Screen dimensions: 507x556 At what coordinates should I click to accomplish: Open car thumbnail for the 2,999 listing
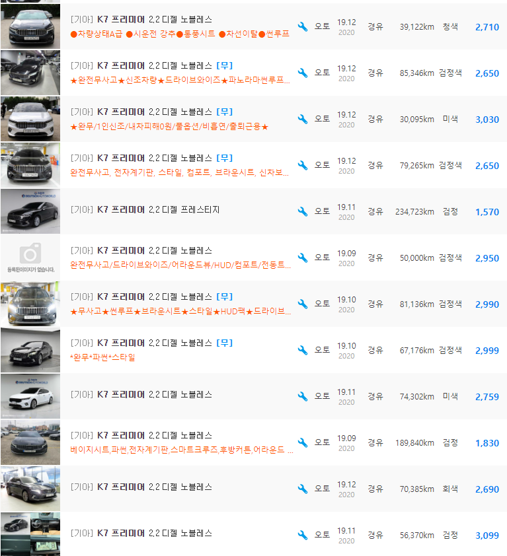coord(30,351)
